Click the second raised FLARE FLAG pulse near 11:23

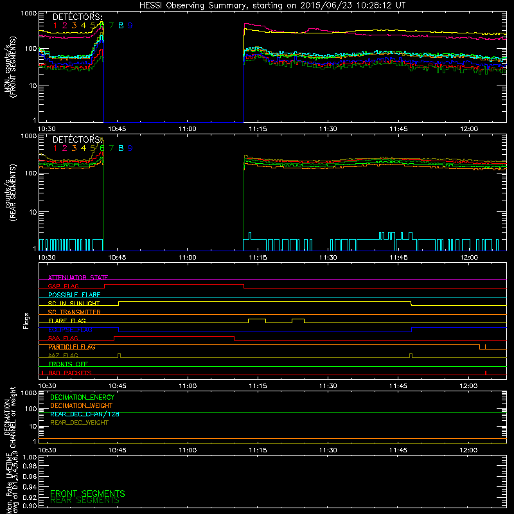tap(298, 319)
